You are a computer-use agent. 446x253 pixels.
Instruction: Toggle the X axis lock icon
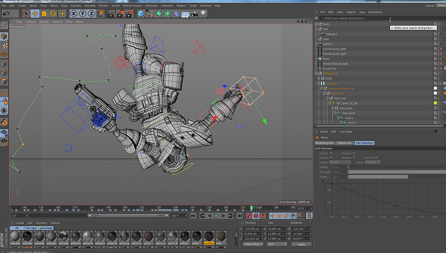(73, 13)
